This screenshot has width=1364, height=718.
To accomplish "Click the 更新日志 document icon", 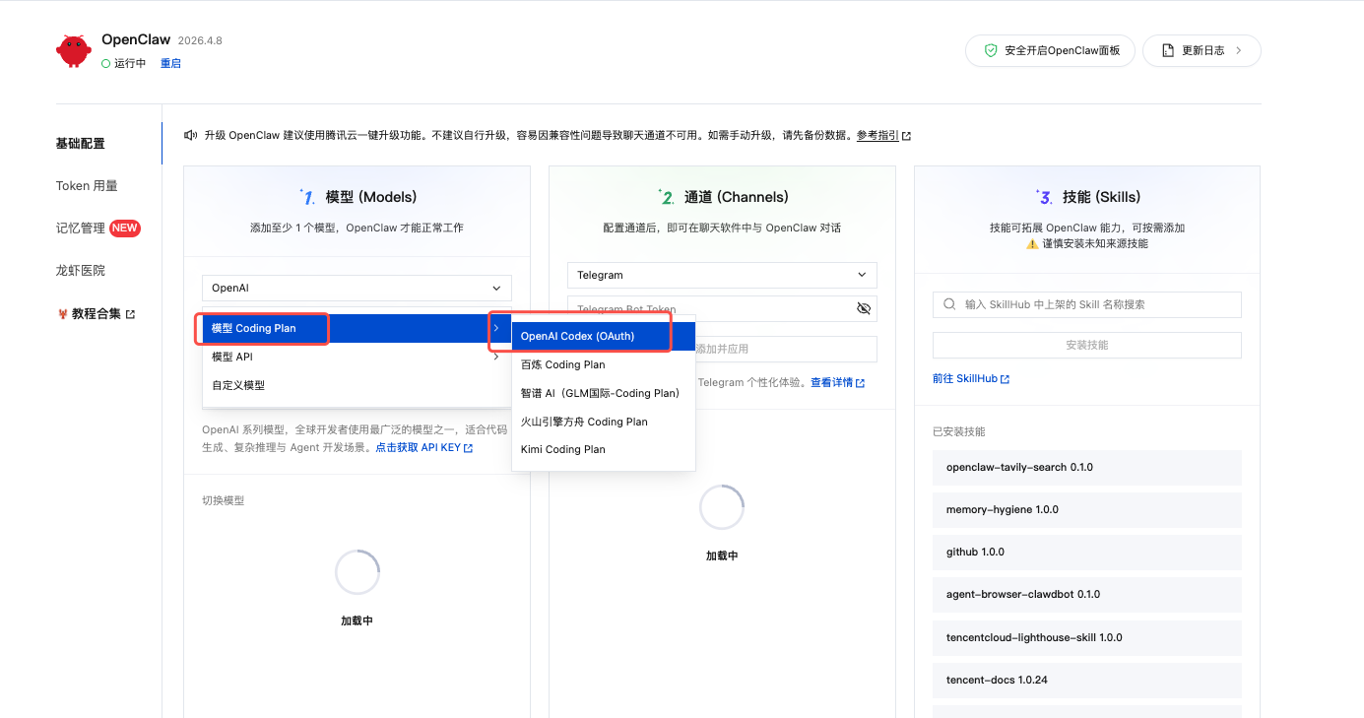I will (1168, 50).
